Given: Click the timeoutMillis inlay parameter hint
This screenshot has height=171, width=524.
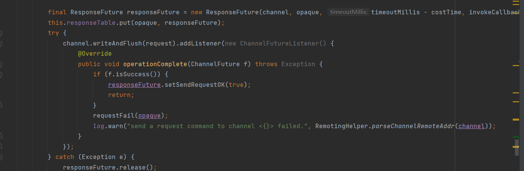Looking at the screenshot, I should click(348, 12).
